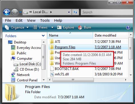Click the horizontal scrollbar left arrow
The height and width of the screenshot is (104, 135).
50,80
